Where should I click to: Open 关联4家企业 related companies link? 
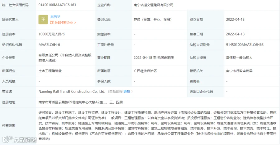(65, 23)
